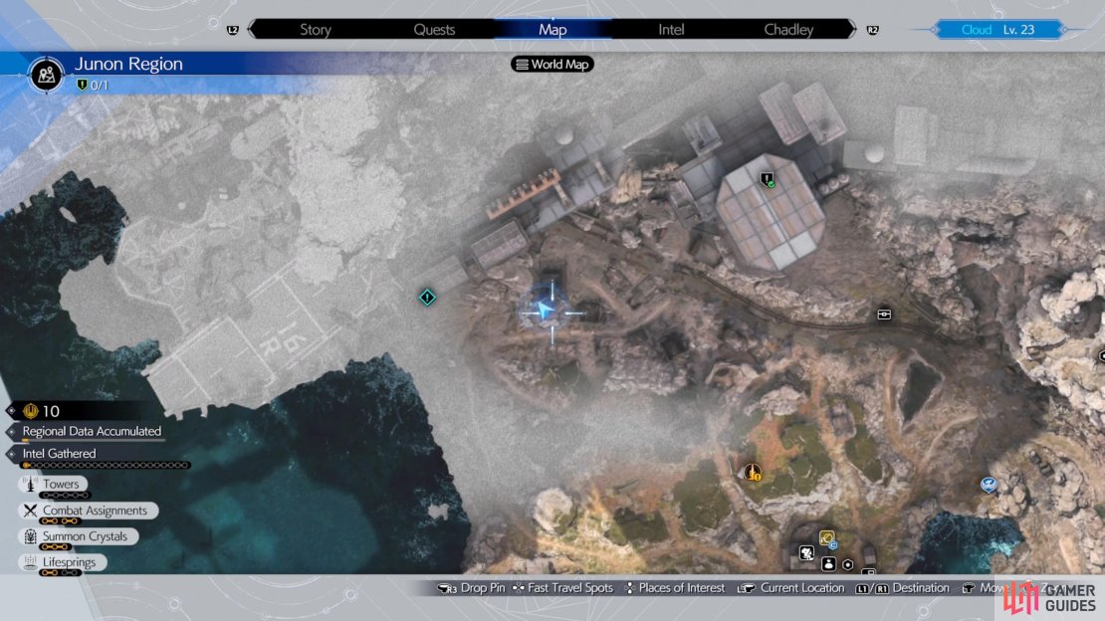1105x621 pixels.
Task: Click the Junon Region title text
Action: point(128,64)
